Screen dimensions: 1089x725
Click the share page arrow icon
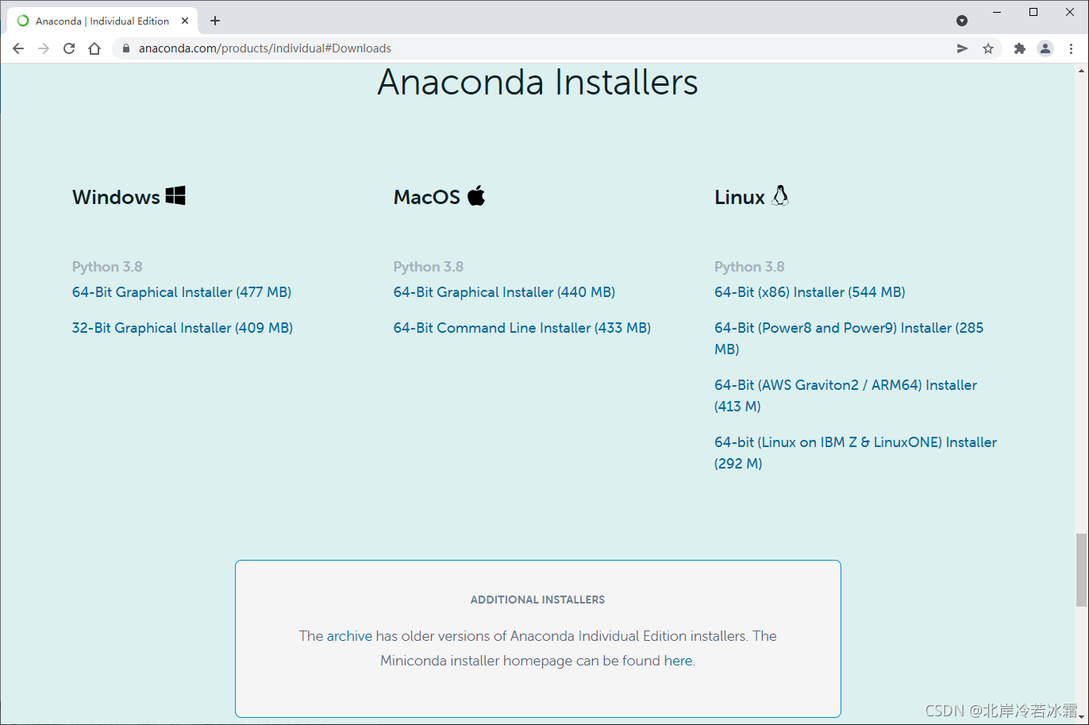pos(962,48)
